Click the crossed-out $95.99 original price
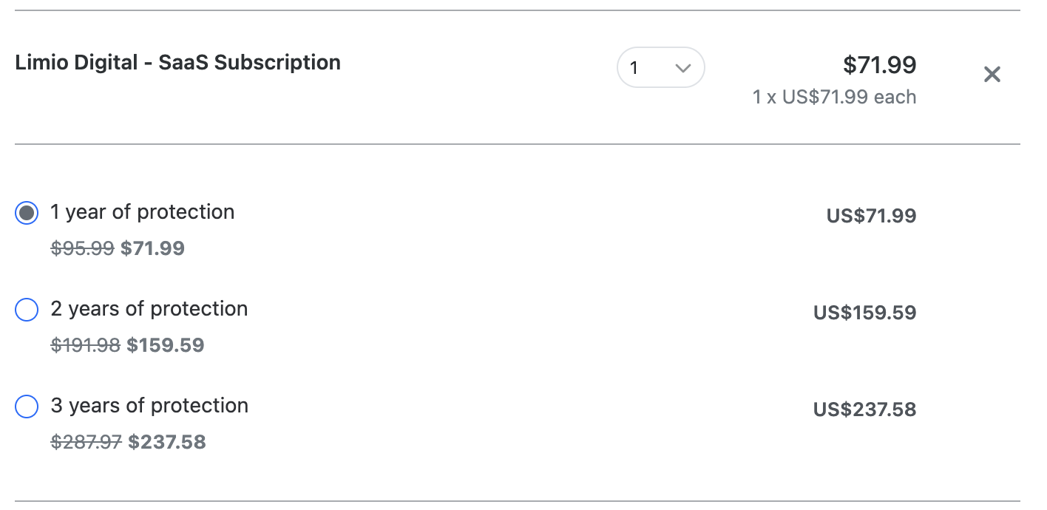The height and width of the screenshot is (510, 1047). coord(82,248)
